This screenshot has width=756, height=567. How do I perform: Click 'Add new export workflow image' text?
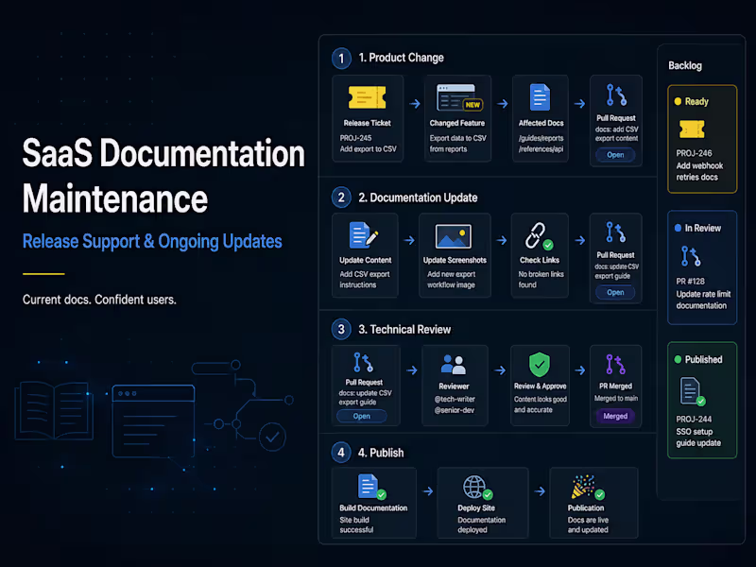click(x=452, y=280)
